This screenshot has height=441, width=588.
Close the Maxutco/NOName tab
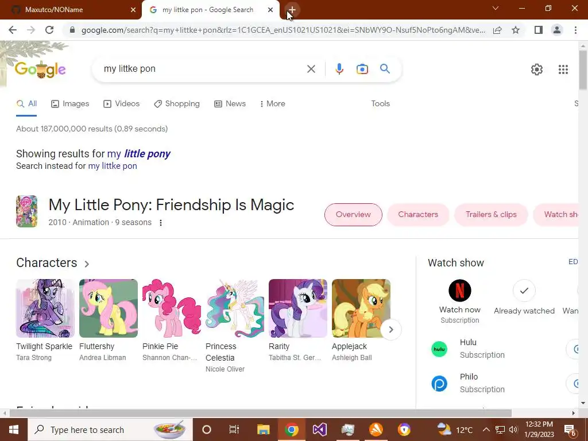133,10
